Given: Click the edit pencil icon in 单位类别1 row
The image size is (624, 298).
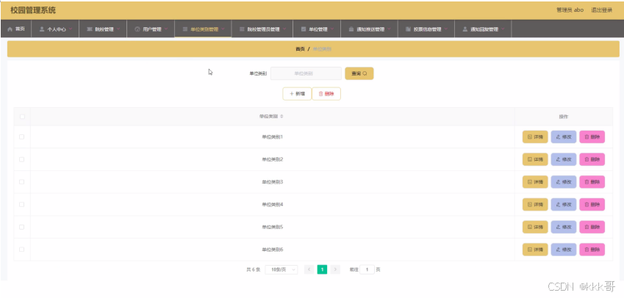Looking at the screenshot, I should click(x=559, y=137).
